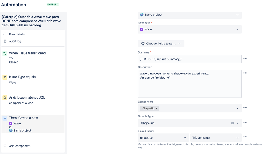The image size is (267, 154).
Task: Click the Rule details info icon
Action: tap(5, 34)
